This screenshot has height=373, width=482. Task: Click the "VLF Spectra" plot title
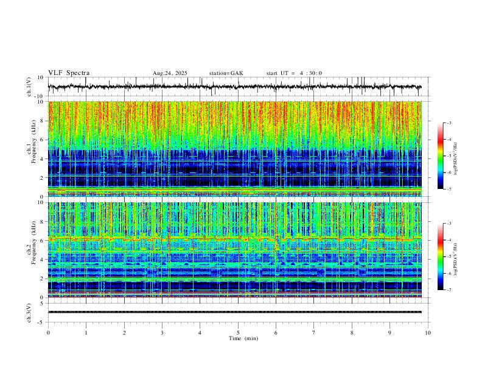click(69, 73)
